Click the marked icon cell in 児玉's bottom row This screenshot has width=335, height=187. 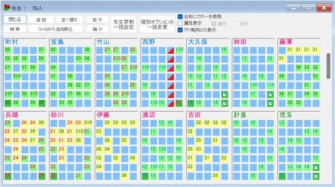coord(316,176)
